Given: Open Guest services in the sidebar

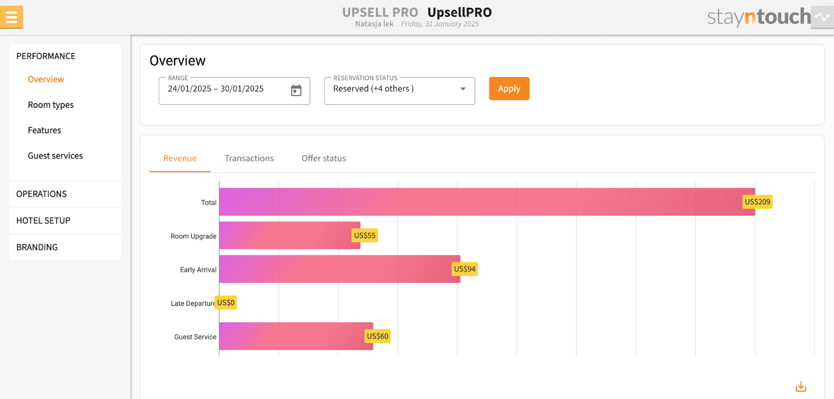Looking at the screenshot, I should pyautogui.click(x=55, y=156).
